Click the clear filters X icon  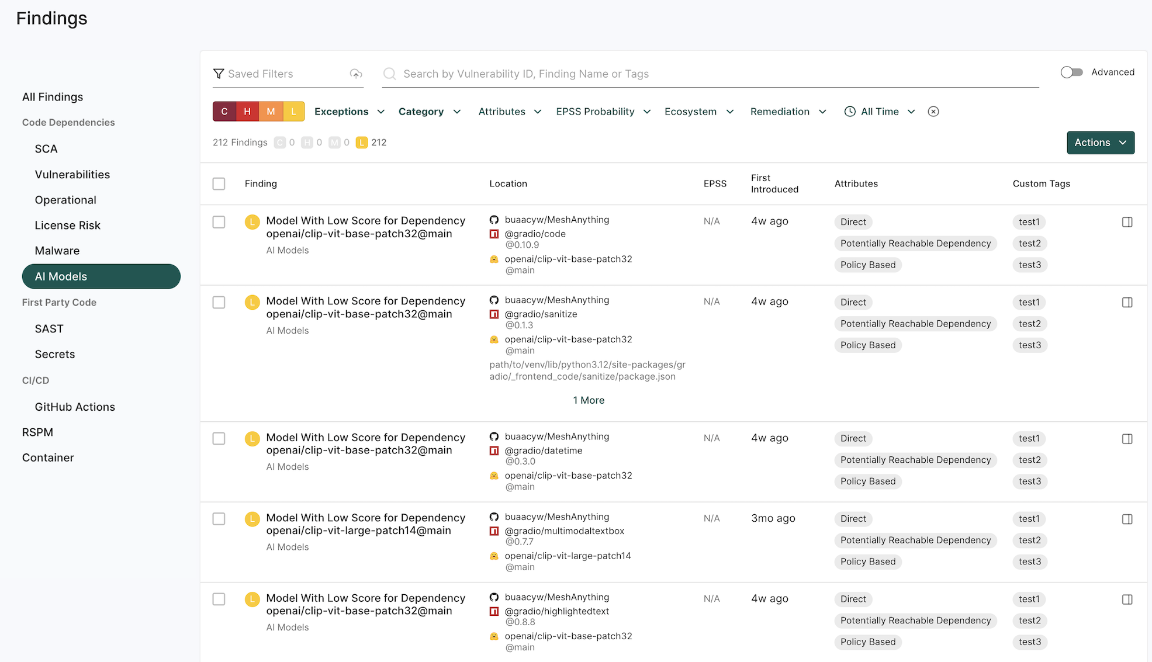[933, 112]
